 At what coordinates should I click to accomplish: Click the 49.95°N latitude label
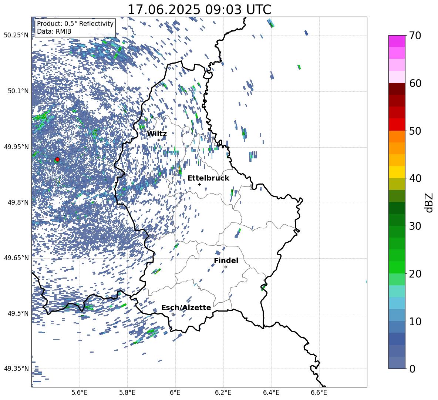coord(16,147)
